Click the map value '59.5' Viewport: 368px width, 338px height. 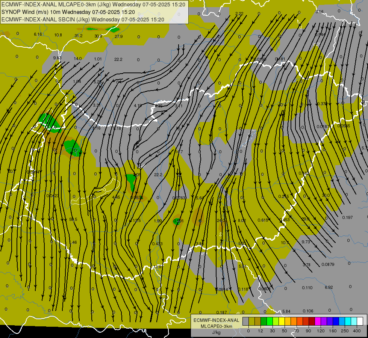coord(73,219)
